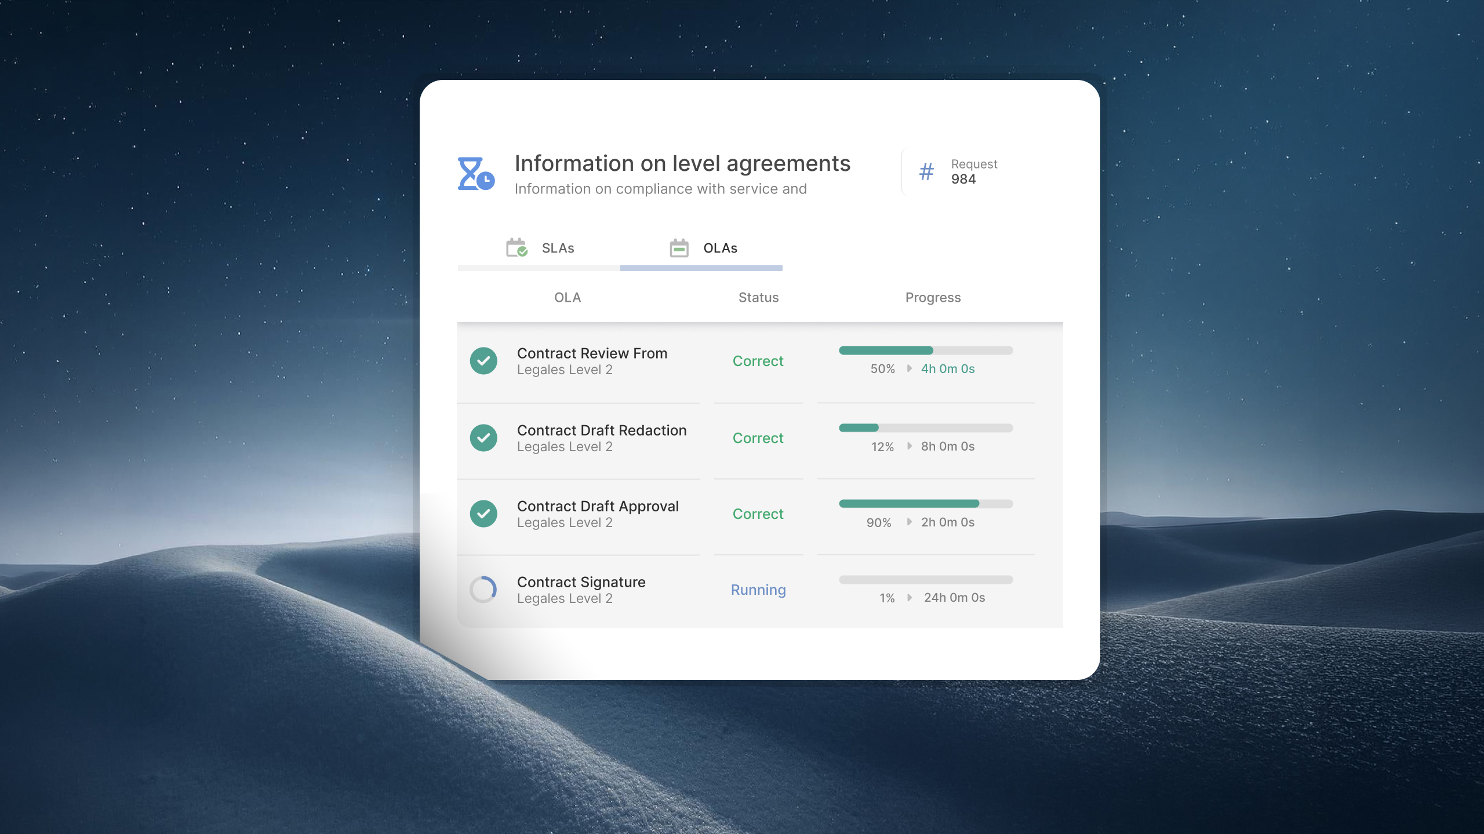
Task: Click the 50% progress value
Action: (882, 369)
